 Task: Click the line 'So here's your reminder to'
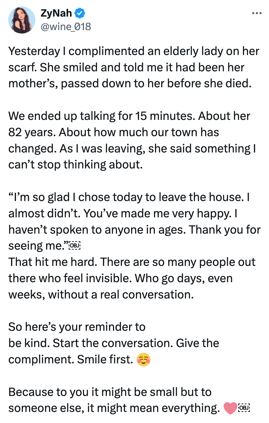click(77, 327)
